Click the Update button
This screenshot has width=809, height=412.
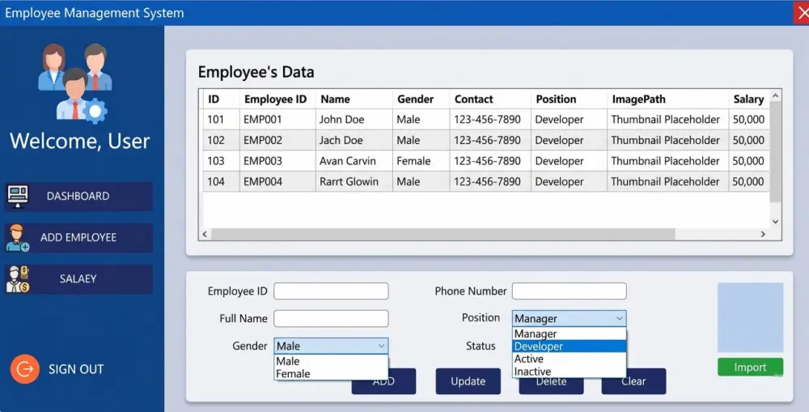pos(468,381)
